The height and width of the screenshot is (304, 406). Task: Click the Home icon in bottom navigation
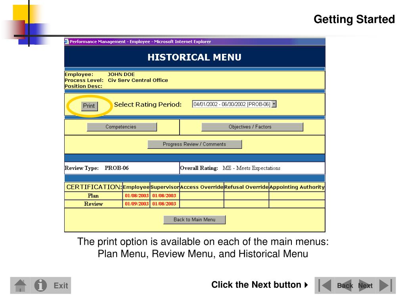[20, 285]
